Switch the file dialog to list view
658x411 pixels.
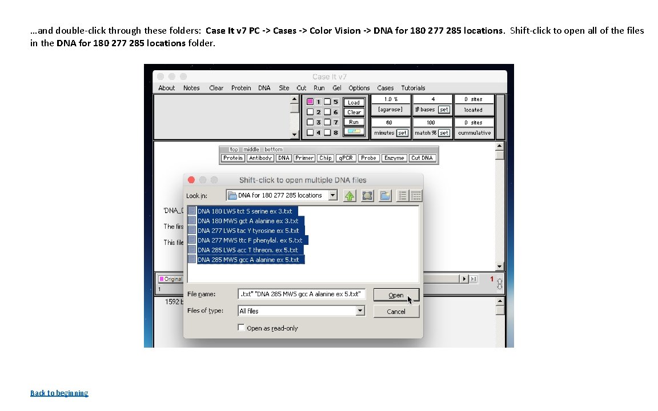click(402, 196)
